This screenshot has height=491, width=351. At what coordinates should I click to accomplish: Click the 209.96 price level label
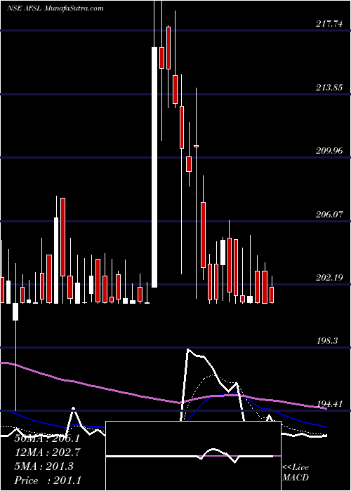point(329,151)
